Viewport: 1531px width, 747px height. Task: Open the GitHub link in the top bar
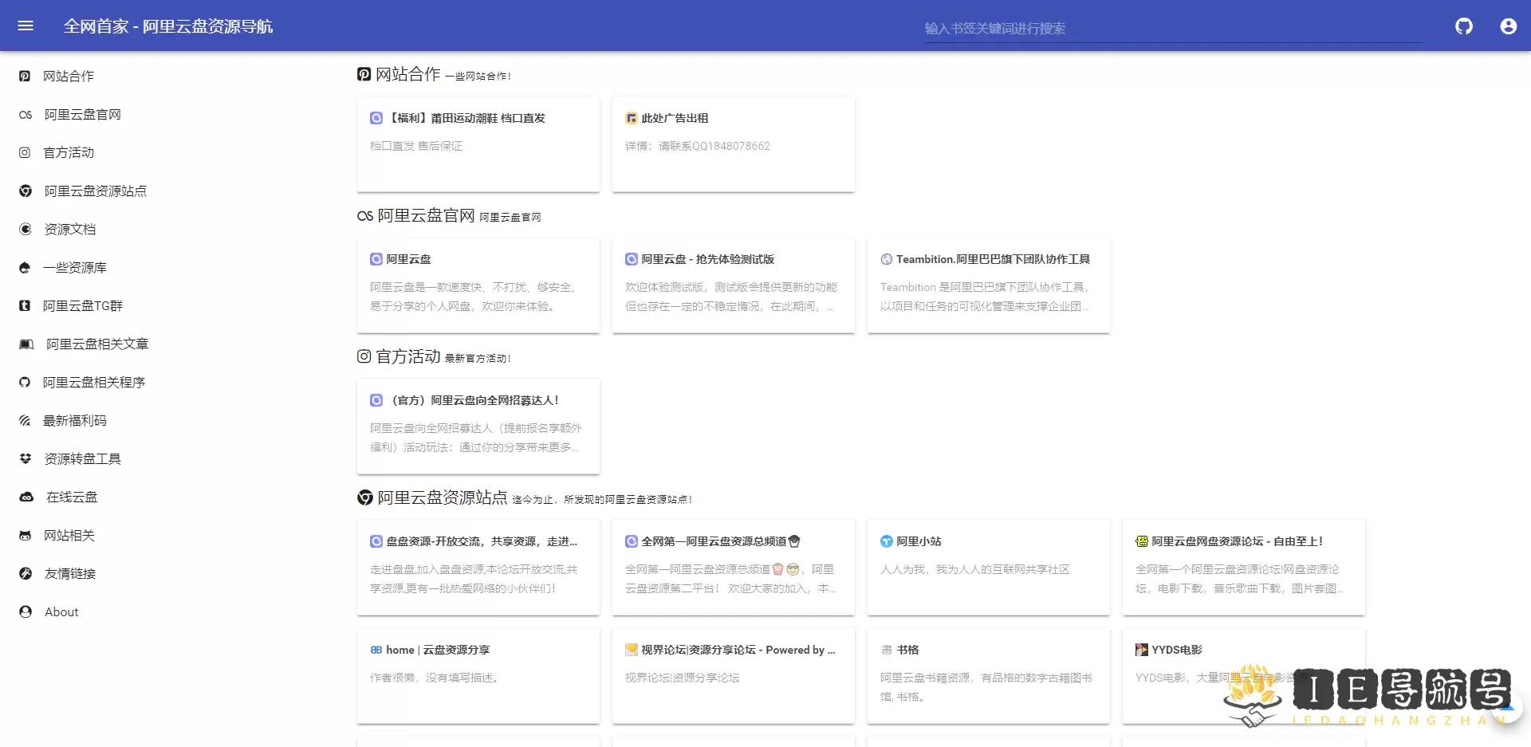tap(1463, 26)
